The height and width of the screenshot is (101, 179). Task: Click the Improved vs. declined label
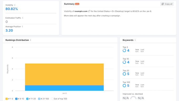pyautogui.click(x=133, y=94)
